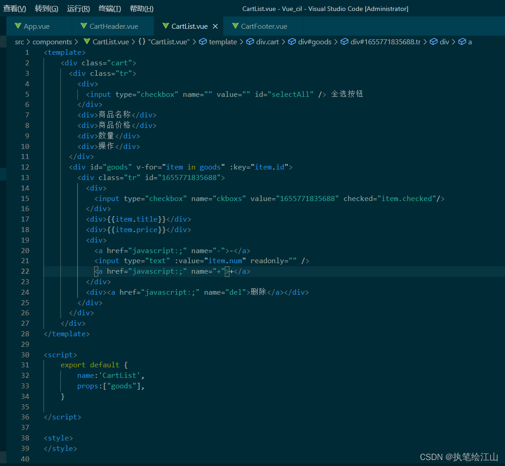Screen dimensions: 505x466
Task: Click the 全选按钮 text
Action: coord(347,94)
